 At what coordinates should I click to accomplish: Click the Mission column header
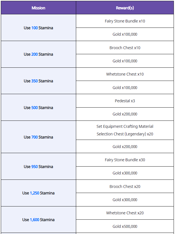pyautogui.click(x=38, y=8)
